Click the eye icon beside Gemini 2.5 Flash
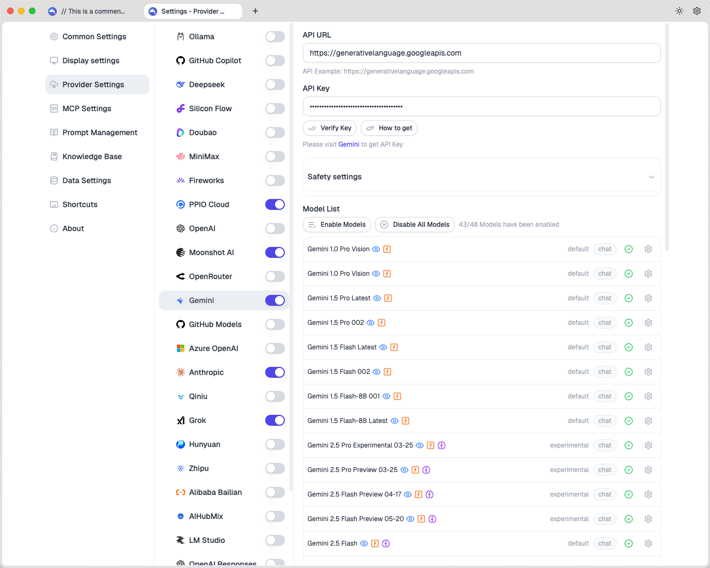The width and height of the screenshot is (710, 568). point(364,543)
